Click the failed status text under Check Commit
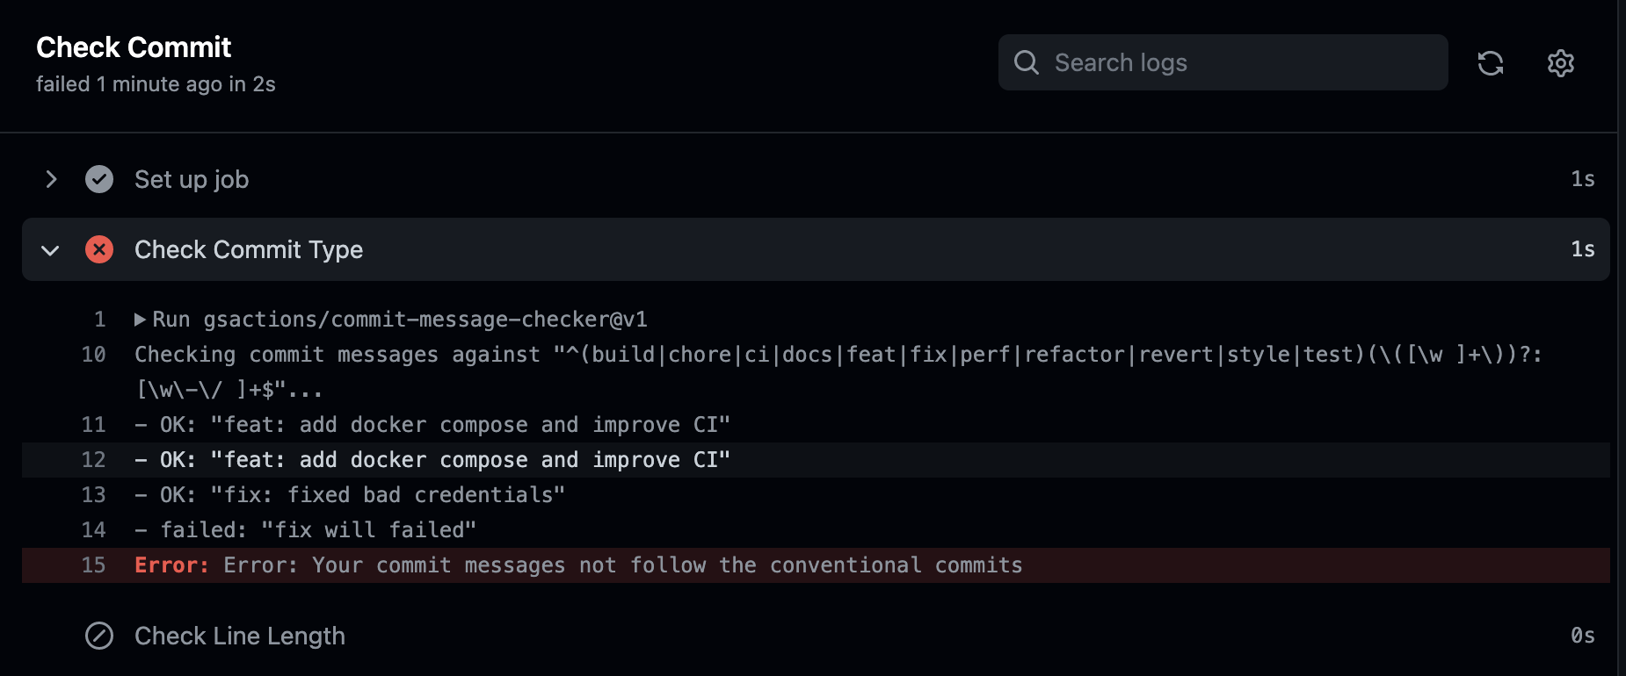The image size is (1626, 676). (156, 83)
